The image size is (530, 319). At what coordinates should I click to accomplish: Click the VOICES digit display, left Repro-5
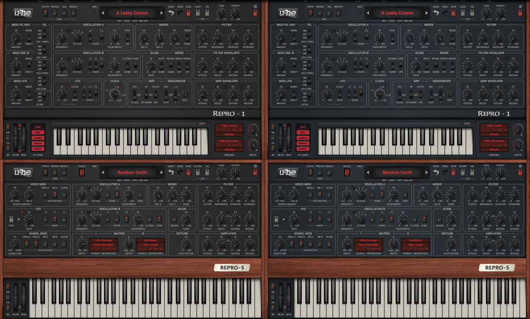tap(82, 172)
